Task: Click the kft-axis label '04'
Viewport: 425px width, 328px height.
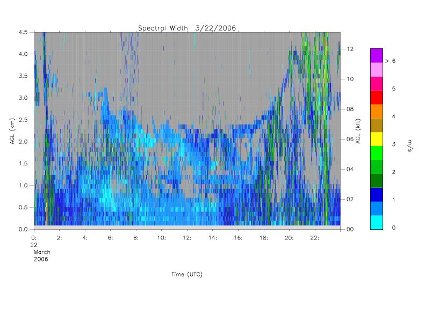Action: coord(350,169)
